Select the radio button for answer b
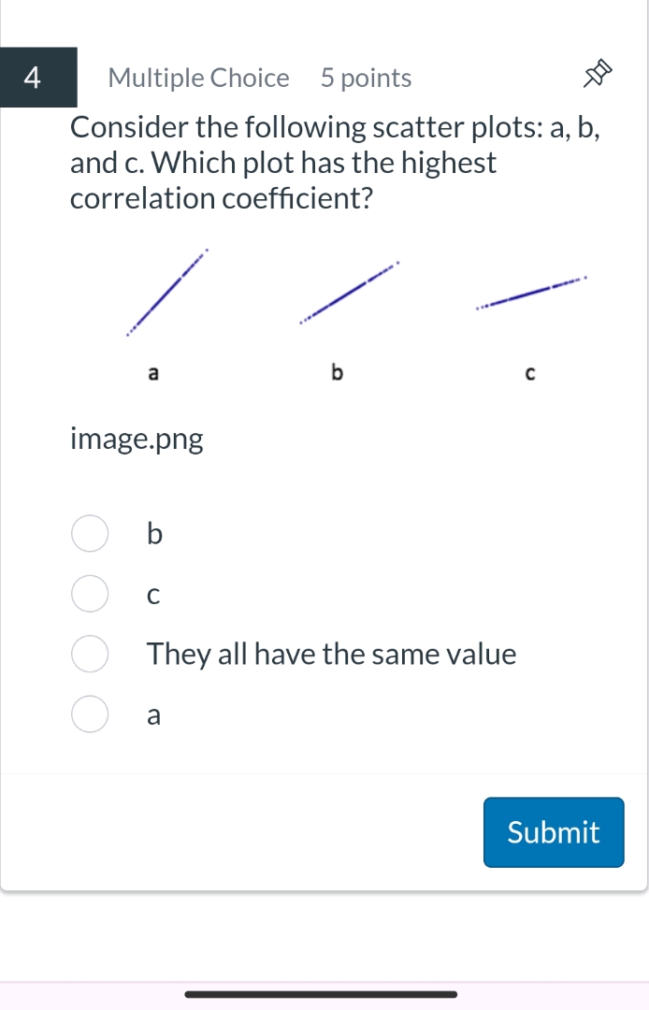This screenshot has height=1010, width=649. pos(89,533)
